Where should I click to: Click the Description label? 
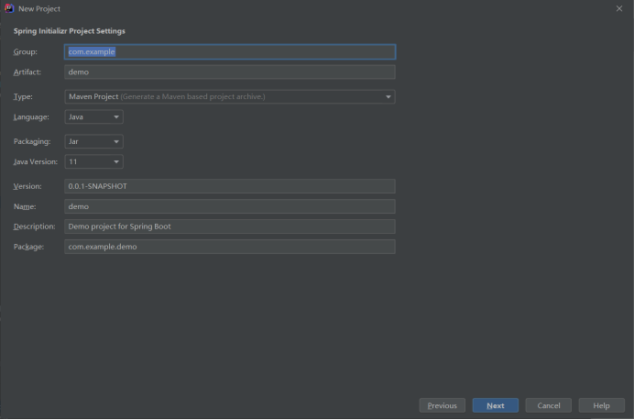click(x=35, y=227)
